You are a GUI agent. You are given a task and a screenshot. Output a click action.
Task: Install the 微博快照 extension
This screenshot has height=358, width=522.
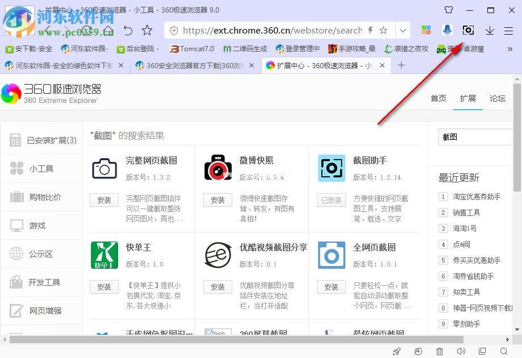[218, 200]
